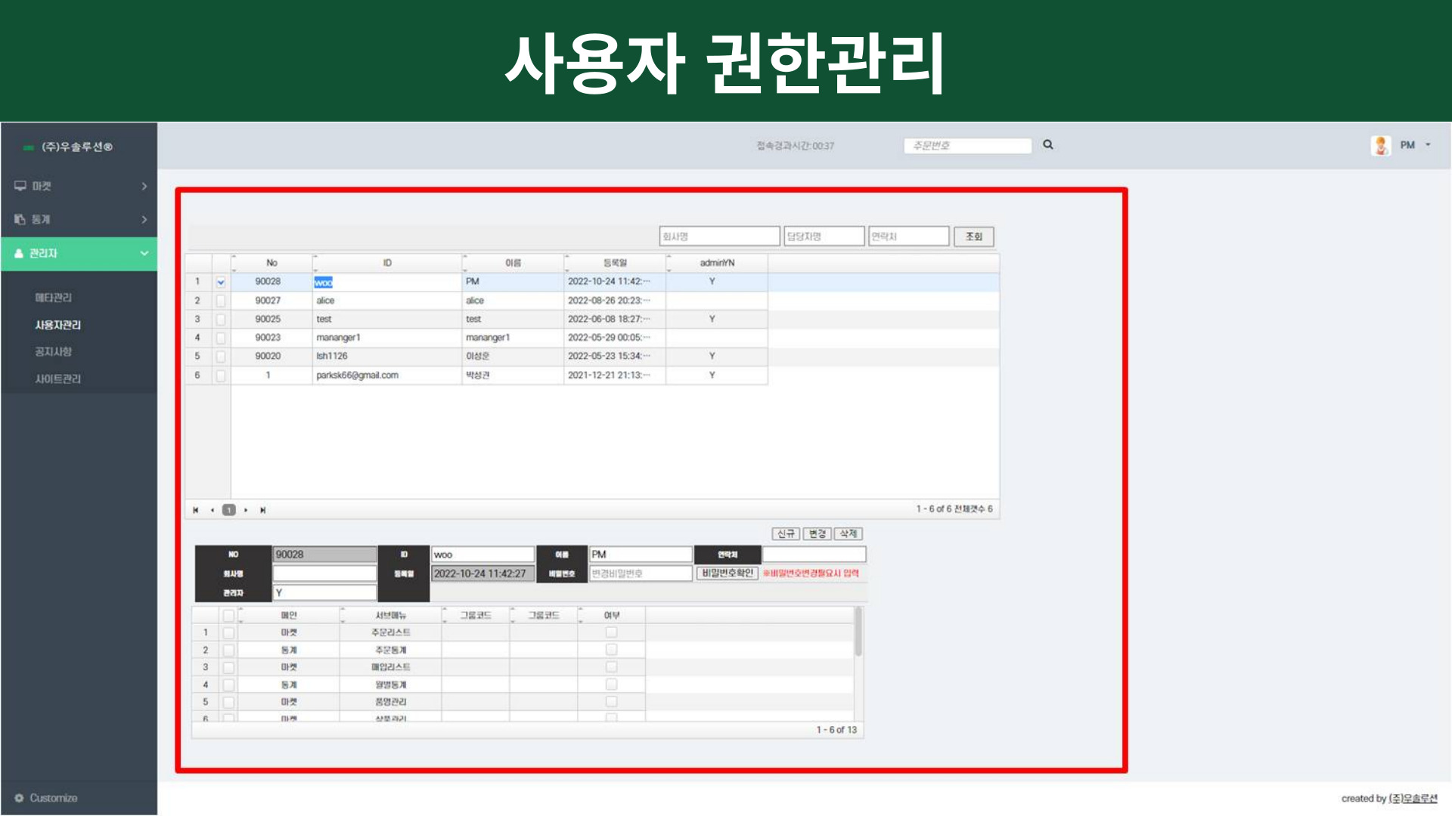
Task: Click the Customize gear icon
Action: point(20,798)
